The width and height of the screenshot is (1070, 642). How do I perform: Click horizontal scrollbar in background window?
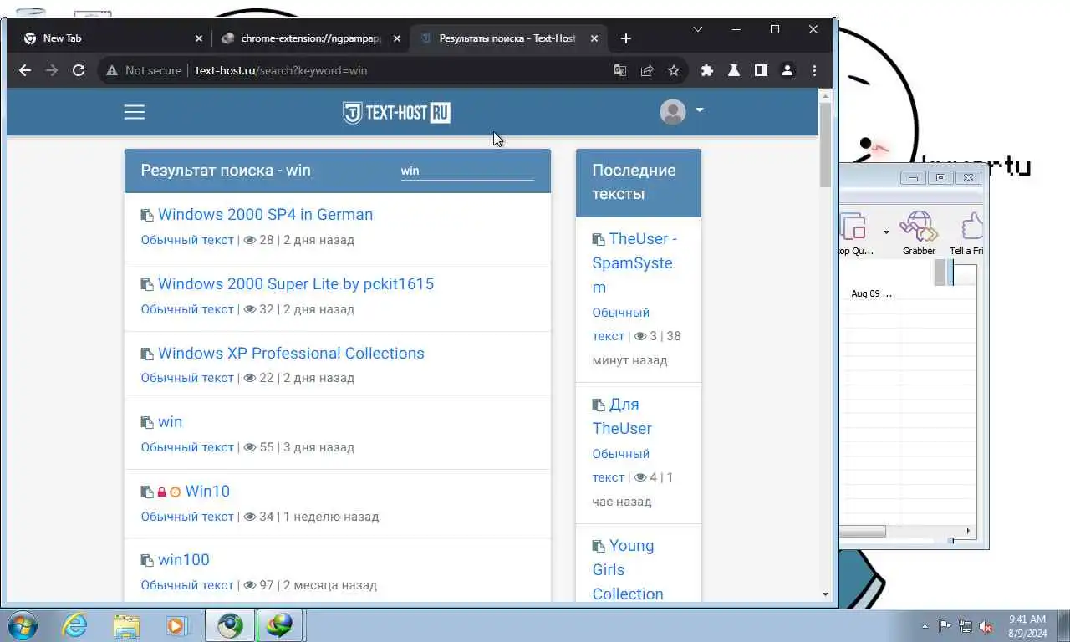[x=863, y=532]
